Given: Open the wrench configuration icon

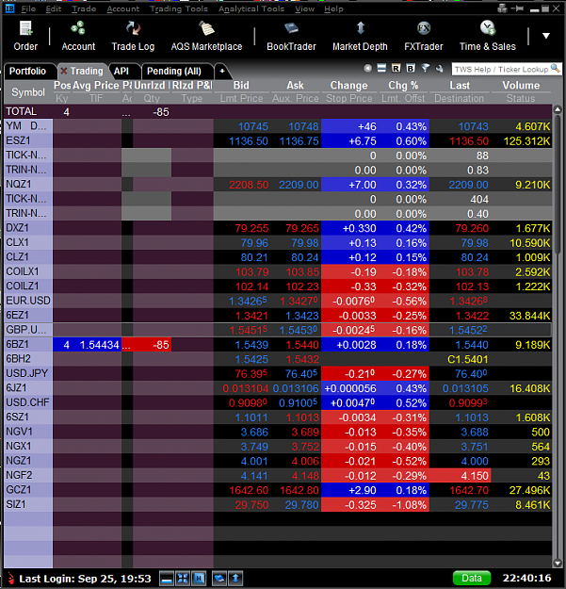Looking at the screenshot, I should (439, 69).
